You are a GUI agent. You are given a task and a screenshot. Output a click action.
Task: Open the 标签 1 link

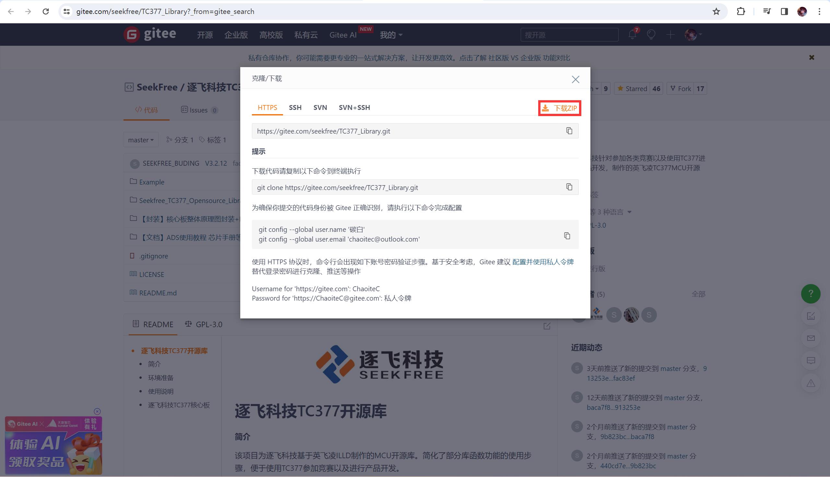tap(213, 140)
